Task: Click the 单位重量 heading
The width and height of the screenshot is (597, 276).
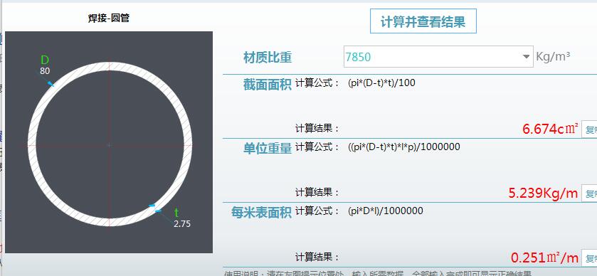Action: 268,149
